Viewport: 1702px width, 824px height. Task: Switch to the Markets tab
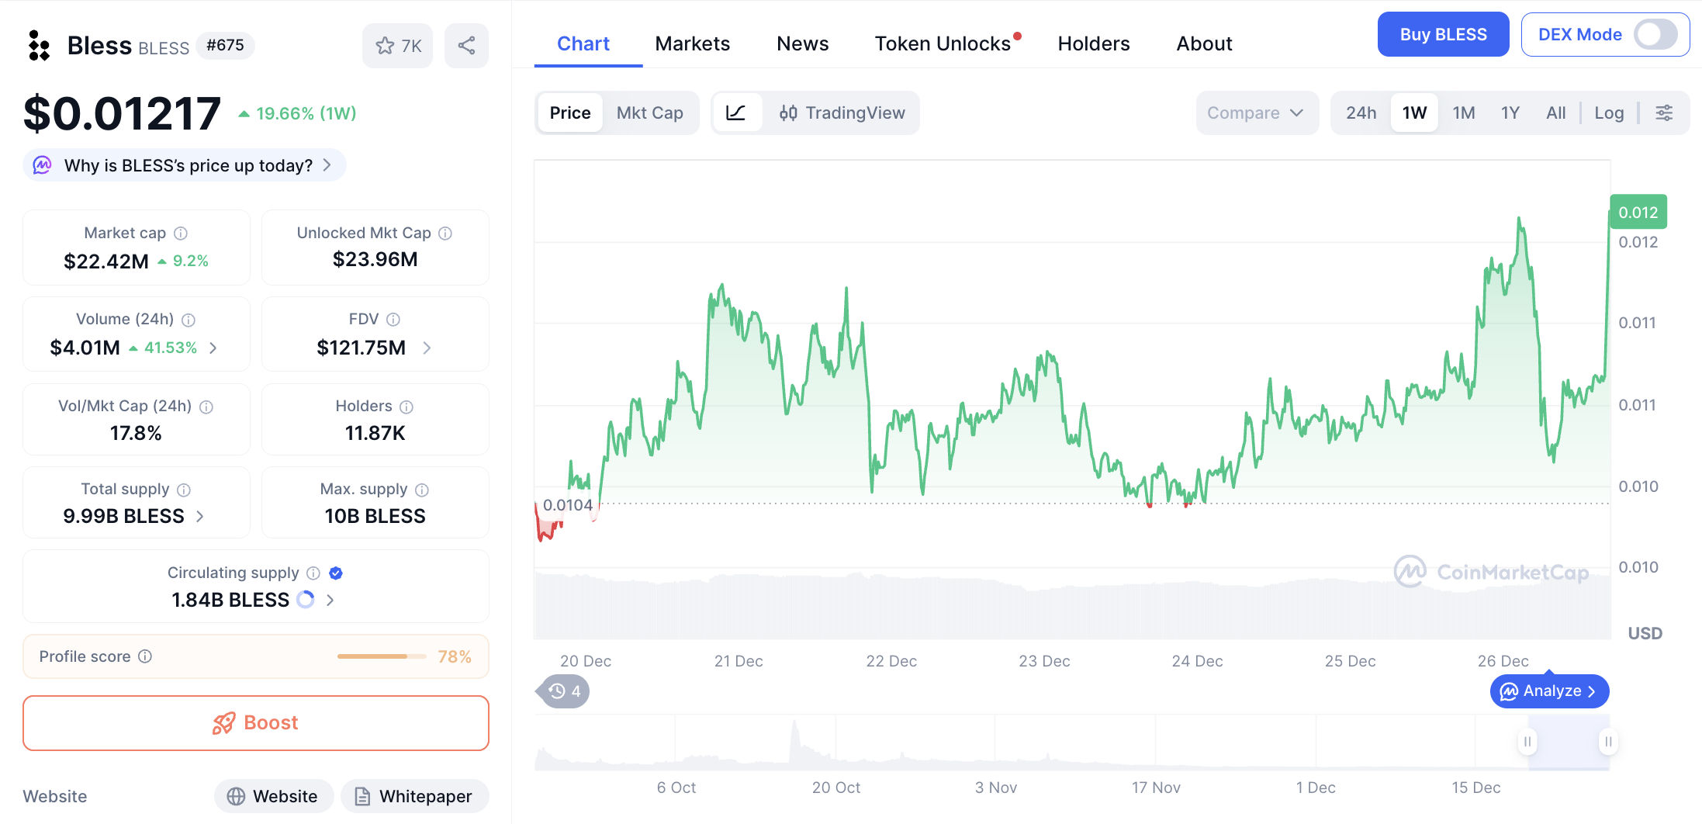(x=692, y=44)
